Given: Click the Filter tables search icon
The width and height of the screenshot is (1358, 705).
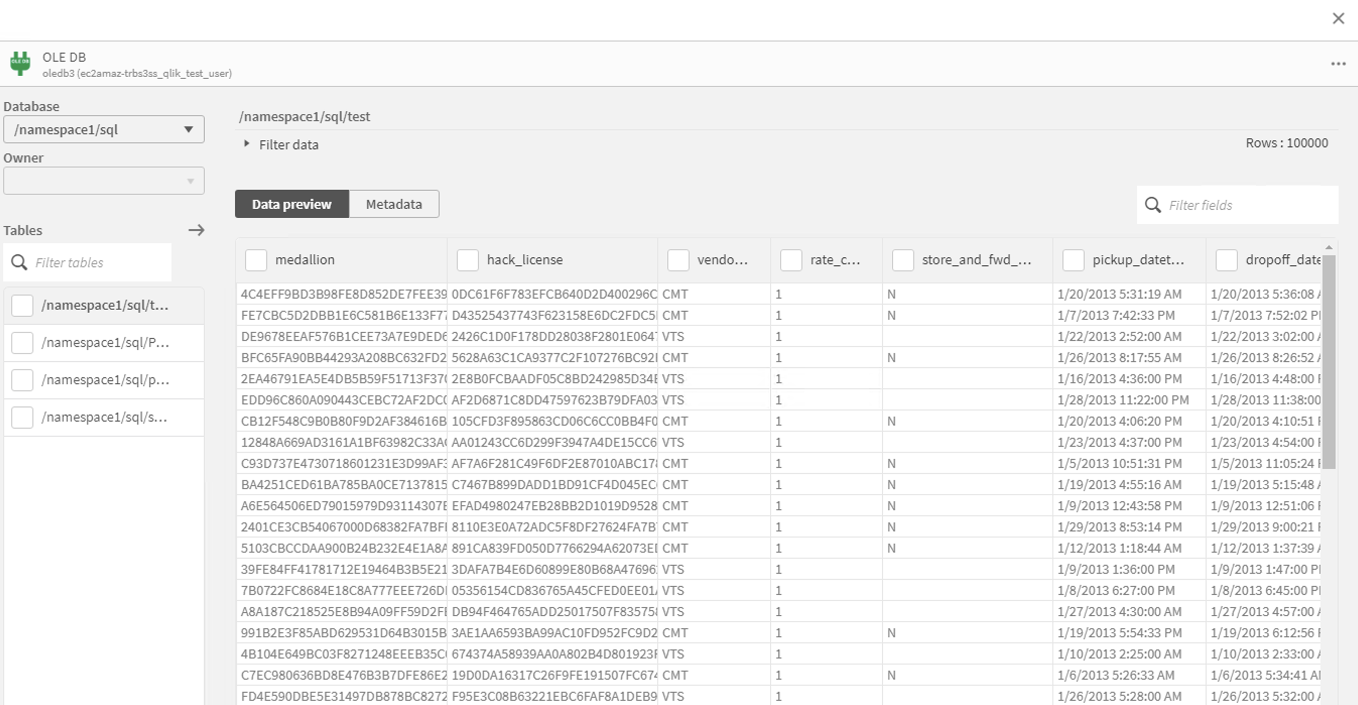Looking at the screenshot, I should (x=20, y=262).
